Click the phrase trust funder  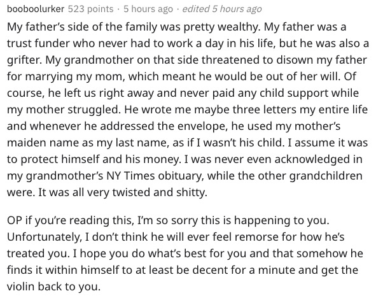tap(38, 43)
